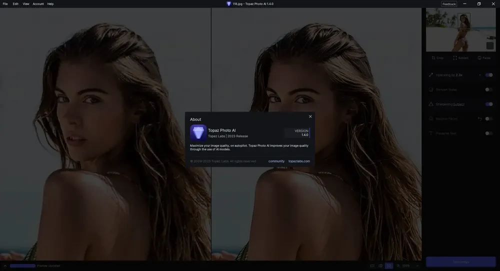500x271 pixels.
Task: Click the square button on navigator thumbnail
Action: [x=490, y=45]
